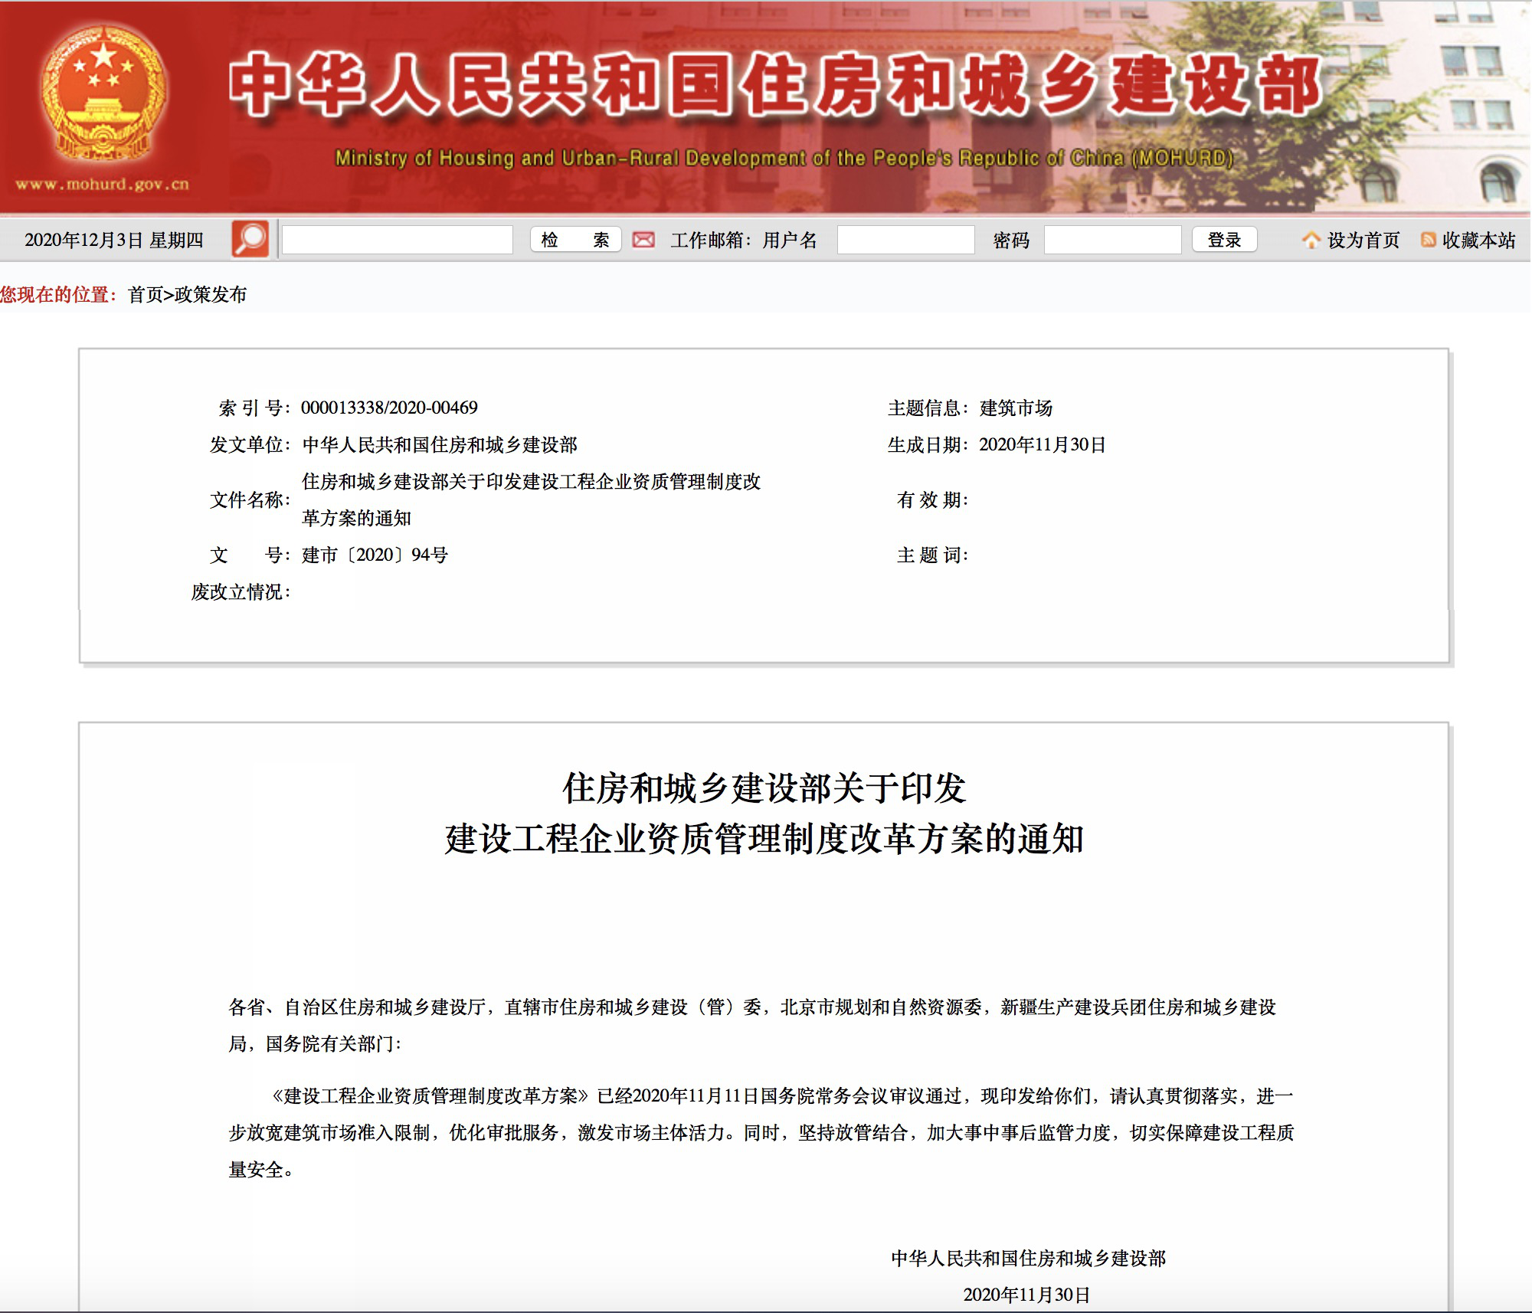The width and height of the screenshot is (1532, 1313).
Task: Click the RSS-style icon beside 收藏本站
Action: [1429, 240]
